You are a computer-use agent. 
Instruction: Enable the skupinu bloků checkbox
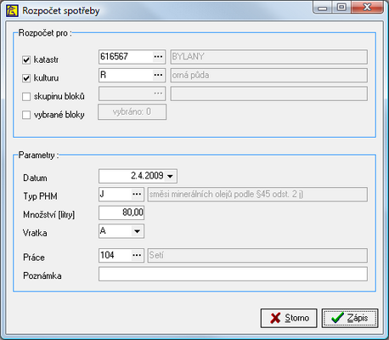click(x=26, y=97)
